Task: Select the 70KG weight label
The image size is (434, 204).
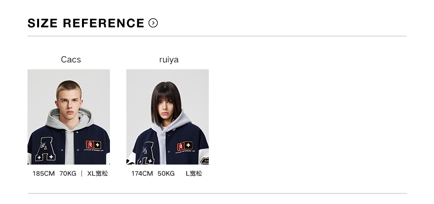Action: tap(68, 174)
